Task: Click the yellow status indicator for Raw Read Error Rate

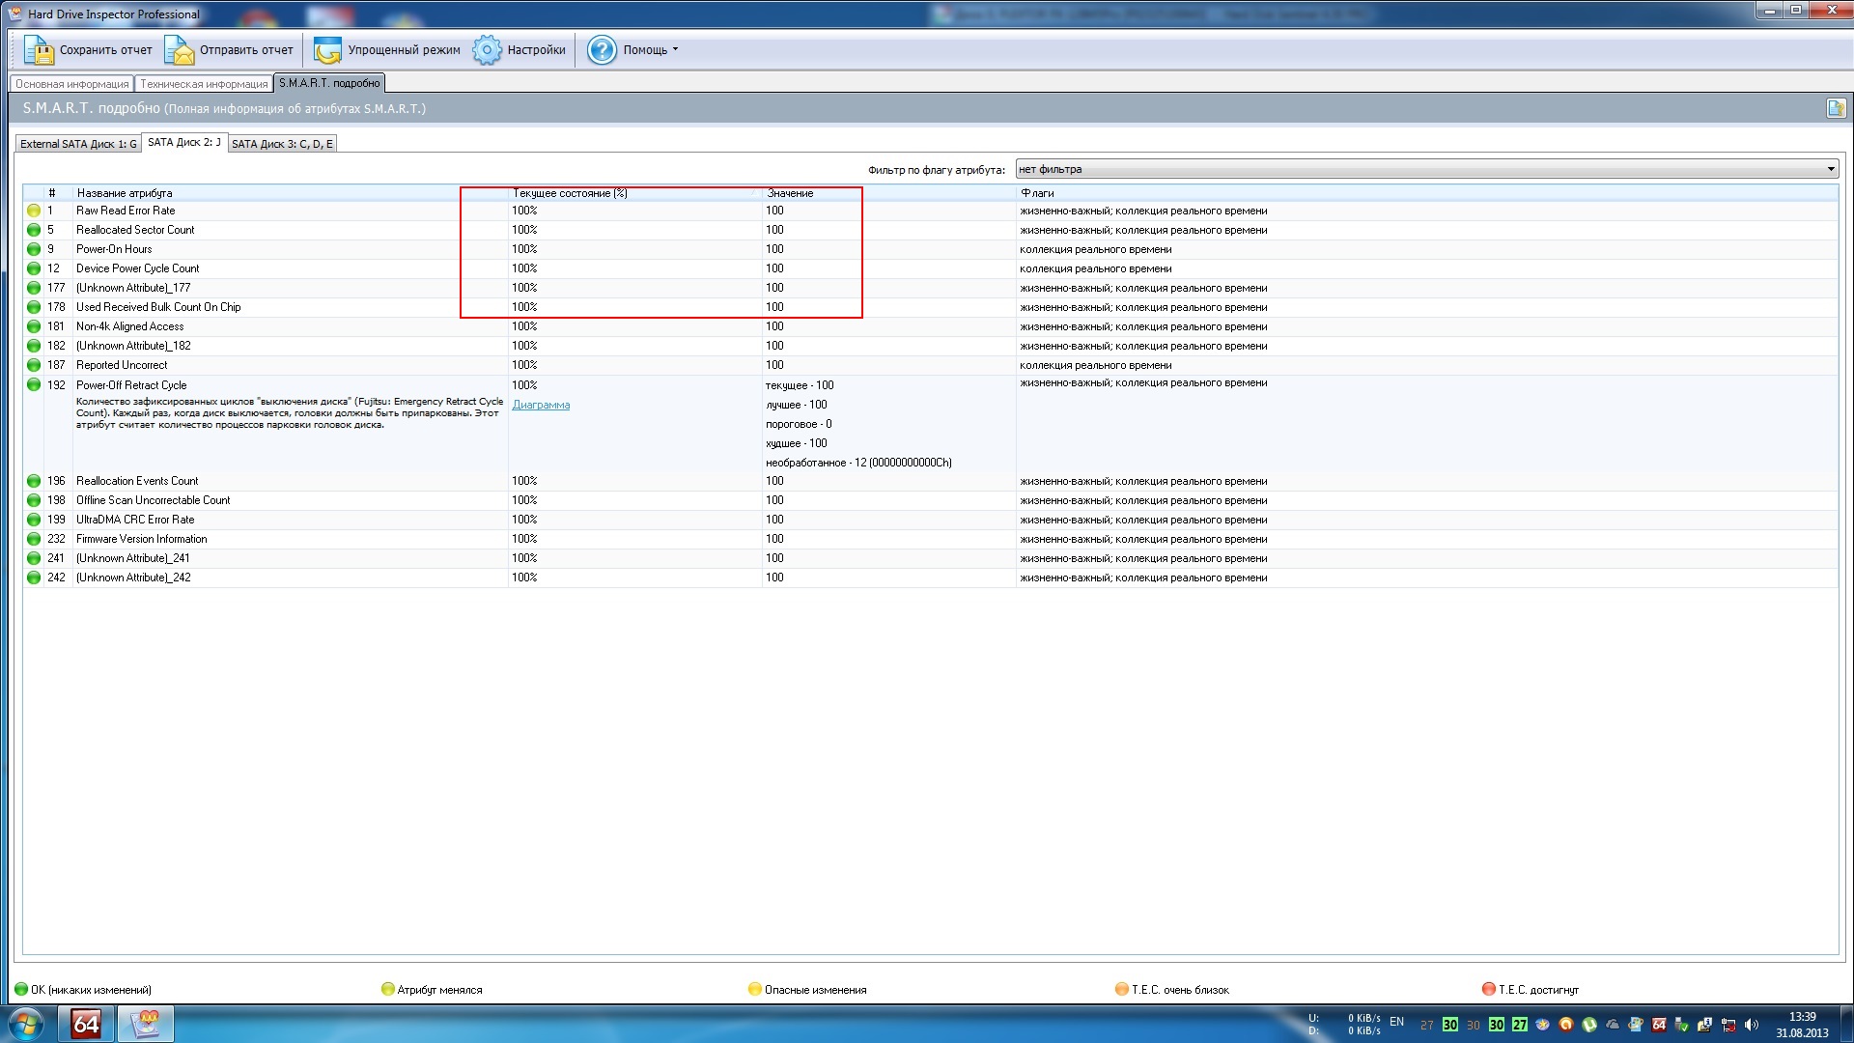Action: click(x=34, y=211)
